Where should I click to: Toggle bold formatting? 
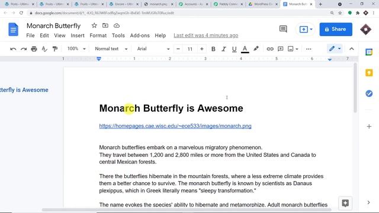[x=213, y=49]
